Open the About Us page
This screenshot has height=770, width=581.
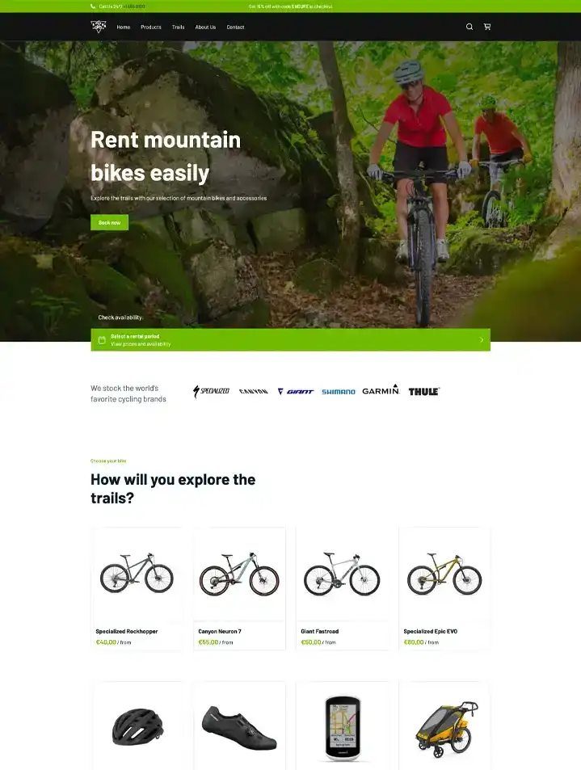click(205, 27)
